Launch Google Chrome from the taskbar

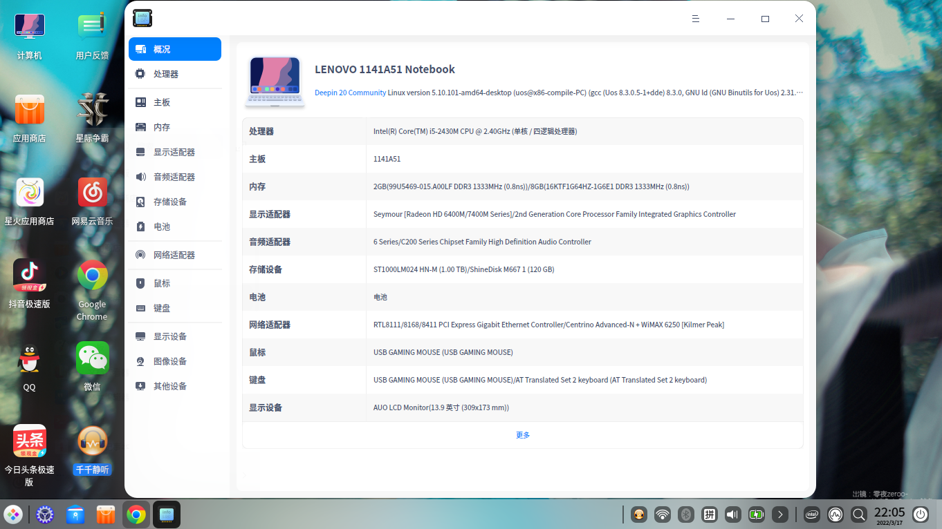[x=136, y=514]
